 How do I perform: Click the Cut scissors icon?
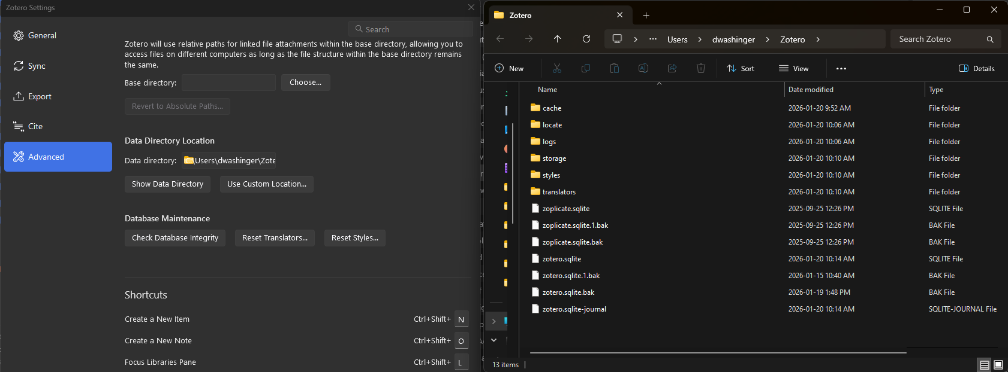click(x=557, y=68)
